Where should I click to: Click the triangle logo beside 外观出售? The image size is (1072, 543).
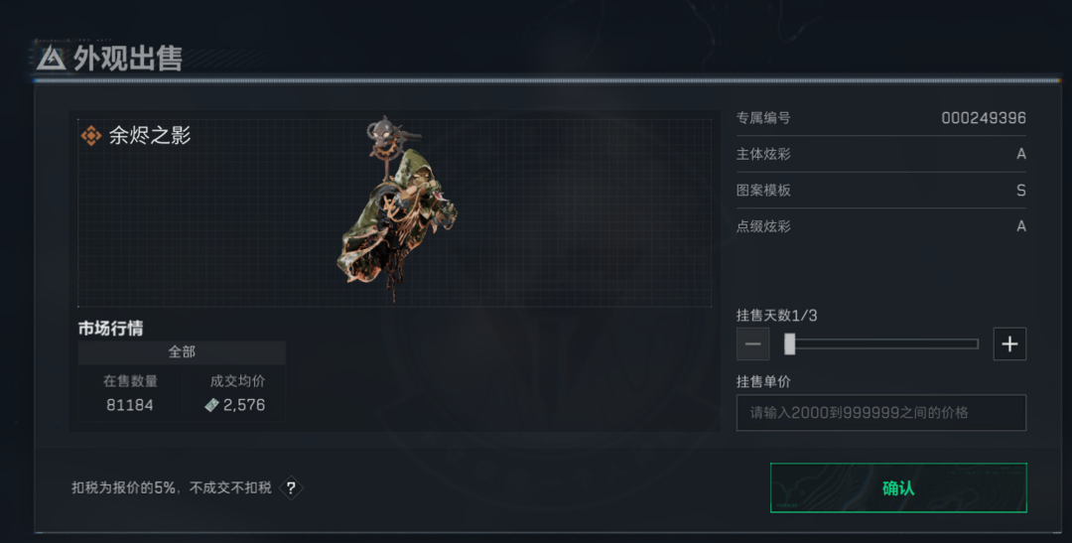(x=52, y=59)
